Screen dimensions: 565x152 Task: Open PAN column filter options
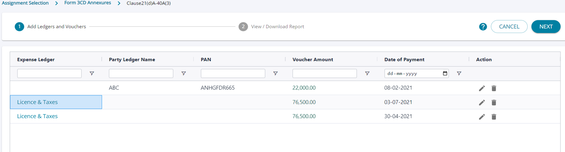(275, 73)
